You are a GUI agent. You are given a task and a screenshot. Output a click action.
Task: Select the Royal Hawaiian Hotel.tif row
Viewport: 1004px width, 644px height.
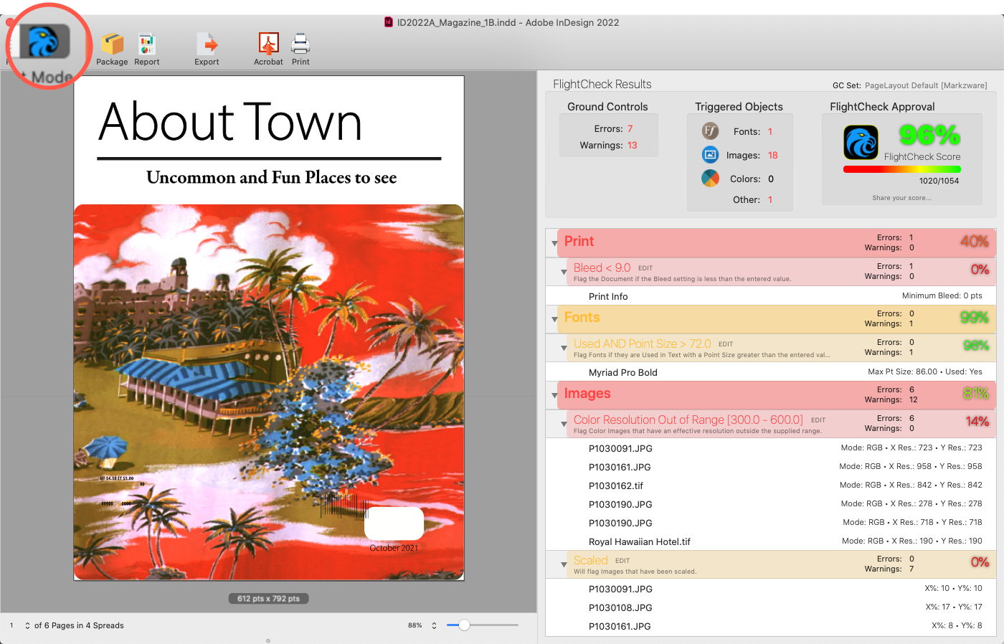point(771,541)
